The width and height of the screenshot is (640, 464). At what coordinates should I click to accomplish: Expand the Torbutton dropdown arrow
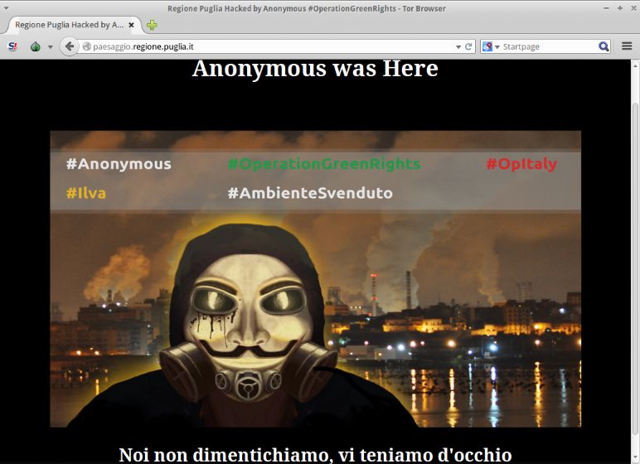pyautogui.click(x=51, y=47)
